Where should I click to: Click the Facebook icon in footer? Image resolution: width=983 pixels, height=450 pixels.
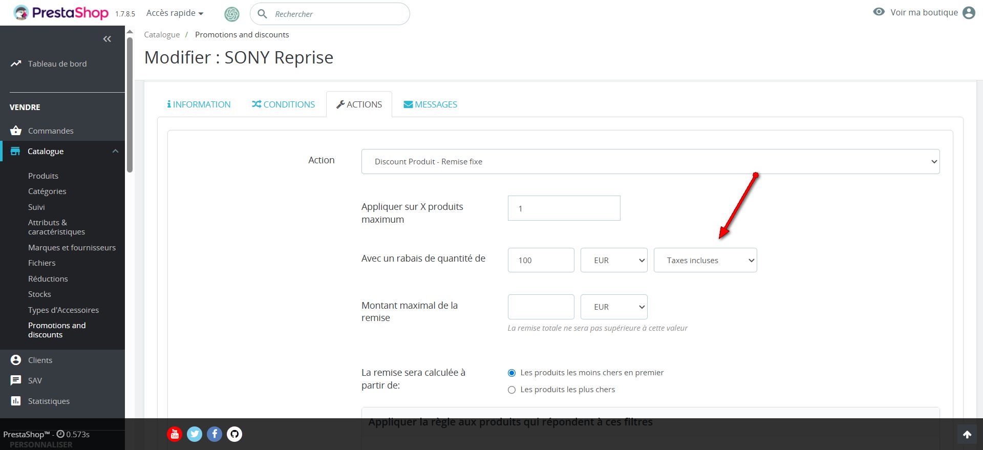pos(215,434)
